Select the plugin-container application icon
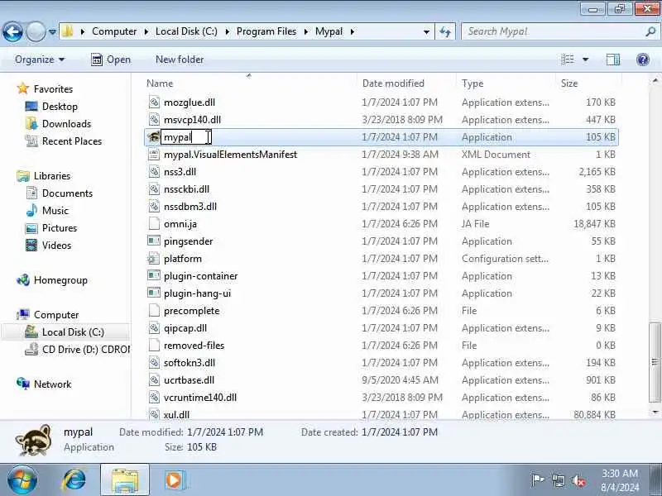662x496 pixels. [x=154, y=276]
